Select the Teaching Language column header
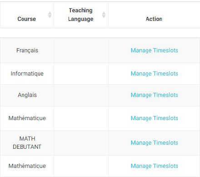Viewport: 200px width, 177px height. tap(81, 15)
